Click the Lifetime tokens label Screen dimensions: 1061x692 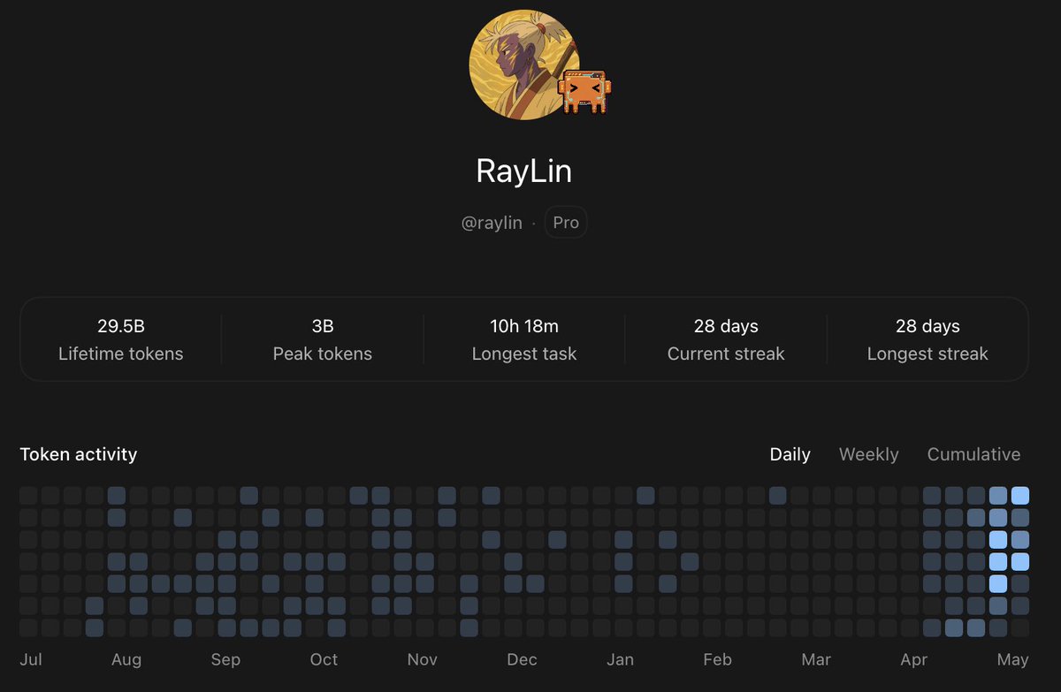121,354
